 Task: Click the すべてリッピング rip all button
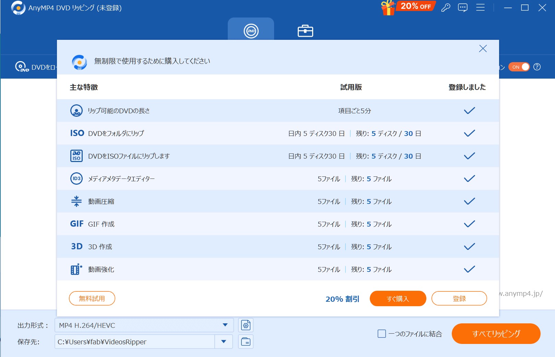[x=496, y=334]
